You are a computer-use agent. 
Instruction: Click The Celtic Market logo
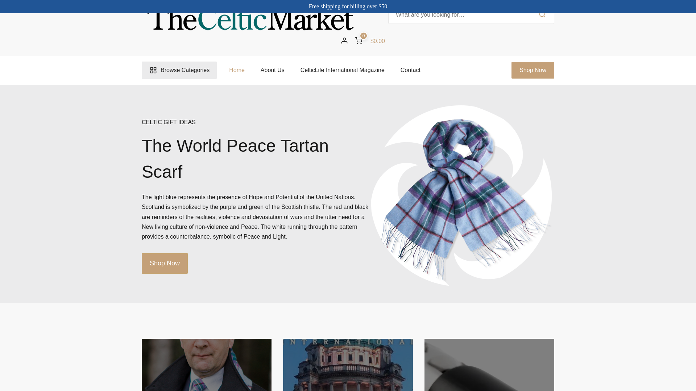coord(250,22)
